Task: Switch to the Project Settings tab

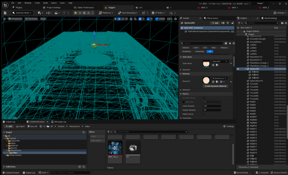Action: [x=52, y=8]
